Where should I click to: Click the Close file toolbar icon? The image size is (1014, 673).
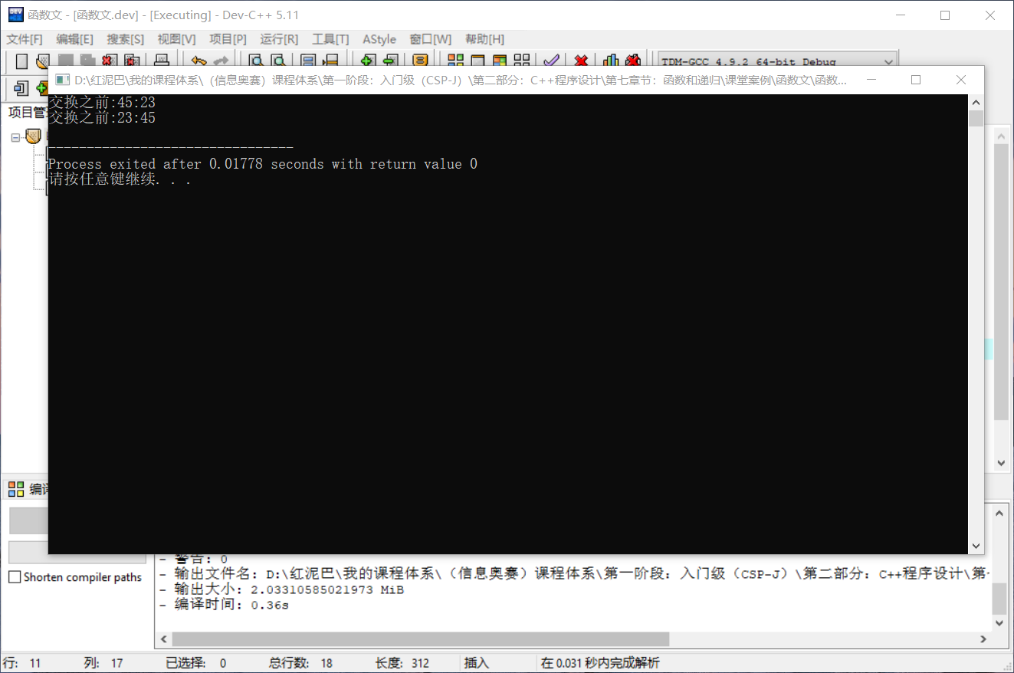click(x=110, y=61)
